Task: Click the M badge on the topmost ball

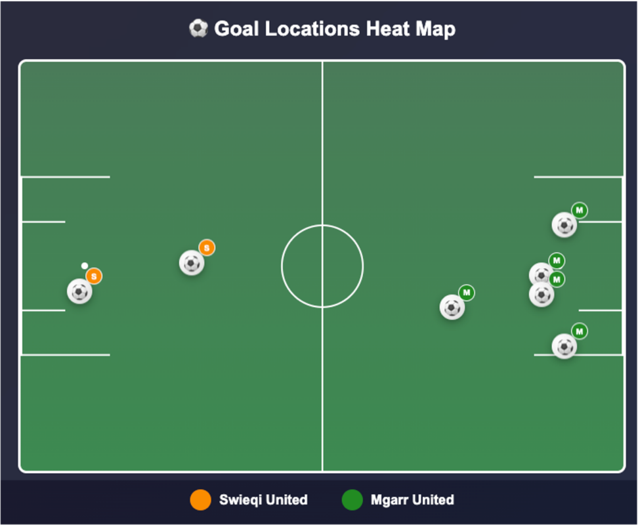Action: click(x=579, y=210)
